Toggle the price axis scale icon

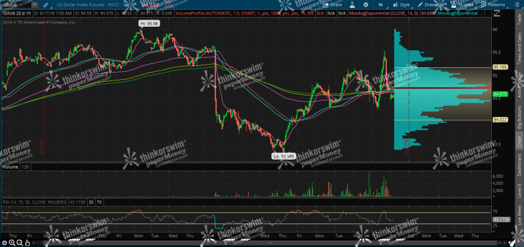497,13
